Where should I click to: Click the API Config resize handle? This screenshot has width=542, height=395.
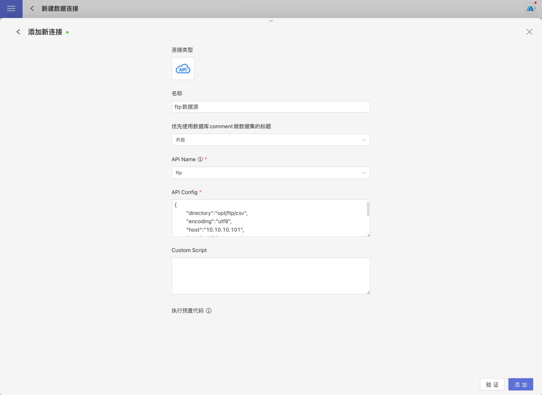pos(368,235)
